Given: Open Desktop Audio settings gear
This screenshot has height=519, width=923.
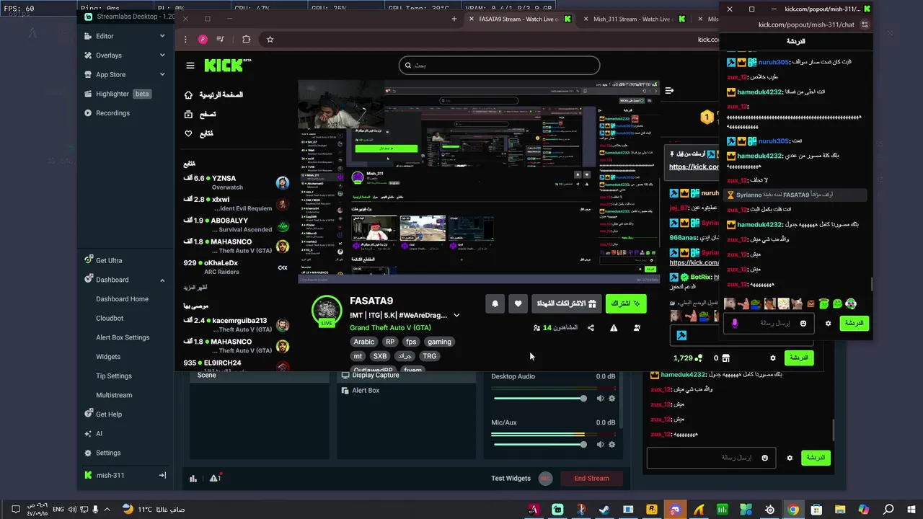Looking at the screenshot, I should [612, 399].
